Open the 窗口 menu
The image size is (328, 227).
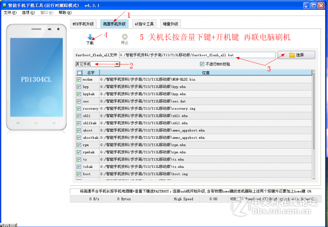(46, 13)
